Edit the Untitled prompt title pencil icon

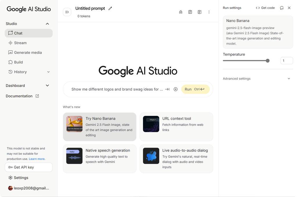(x=110, y=8)
